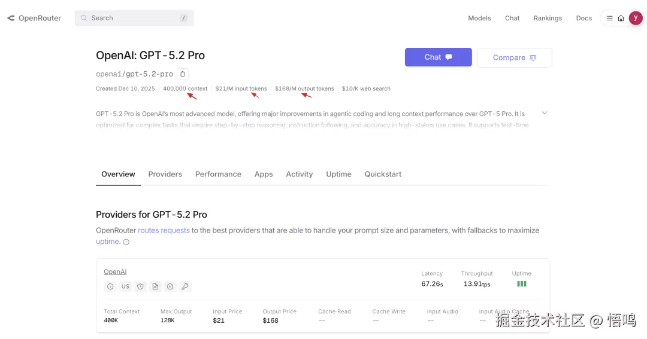
Task: Expand the model description chevron
Action: click(x=544, y=113)
